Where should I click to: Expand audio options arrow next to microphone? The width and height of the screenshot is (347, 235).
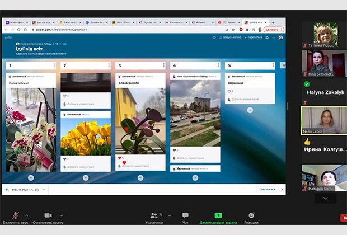pyautogui.click(x=27, y=215)
